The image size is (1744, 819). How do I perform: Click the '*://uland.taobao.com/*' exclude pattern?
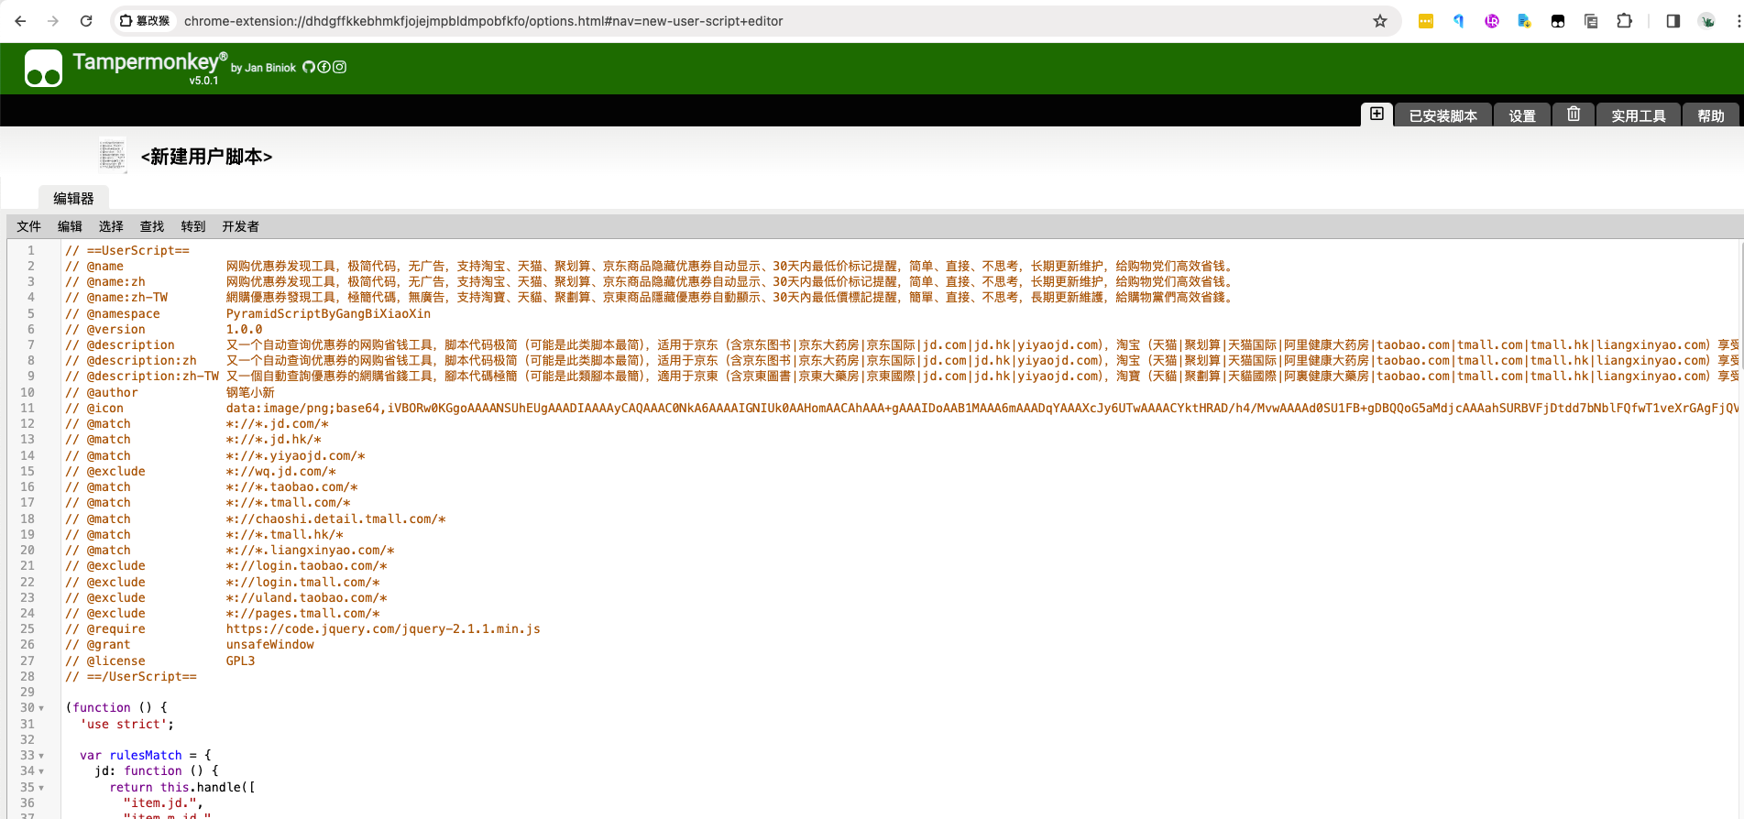[x=307, y=597]
